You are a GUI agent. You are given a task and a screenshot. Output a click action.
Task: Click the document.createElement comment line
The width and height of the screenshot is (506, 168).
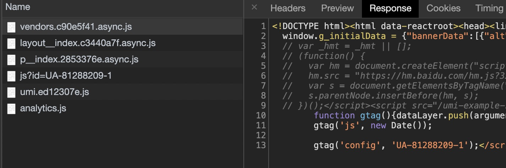pyautogui.click(x=394, y=66)
